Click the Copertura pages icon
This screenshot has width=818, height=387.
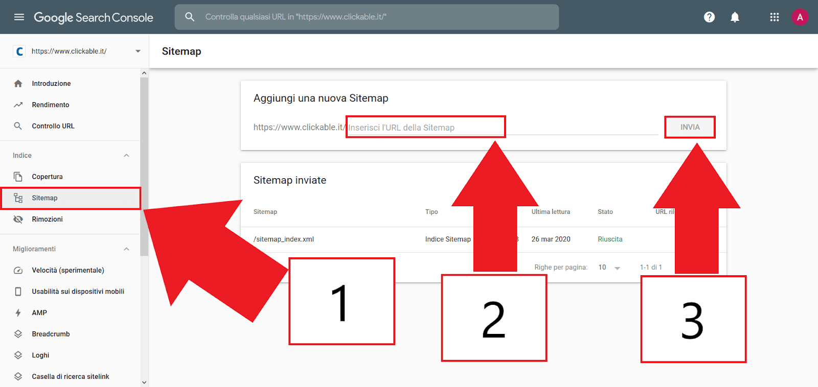[18, 177]
